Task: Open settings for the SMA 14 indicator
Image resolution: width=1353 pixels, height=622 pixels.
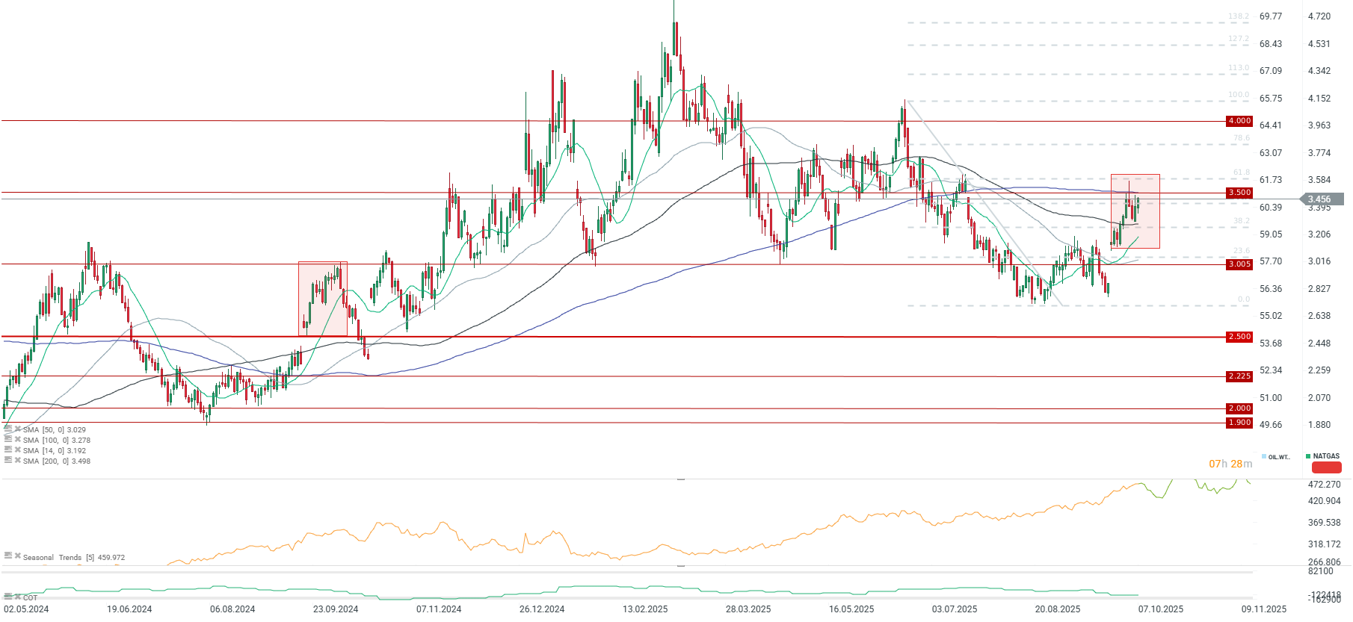Action: click(x=8, y=450)
